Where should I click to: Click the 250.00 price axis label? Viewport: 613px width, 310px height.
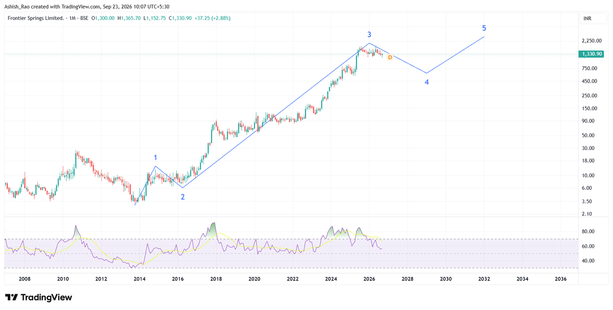[x=590, y=96]
